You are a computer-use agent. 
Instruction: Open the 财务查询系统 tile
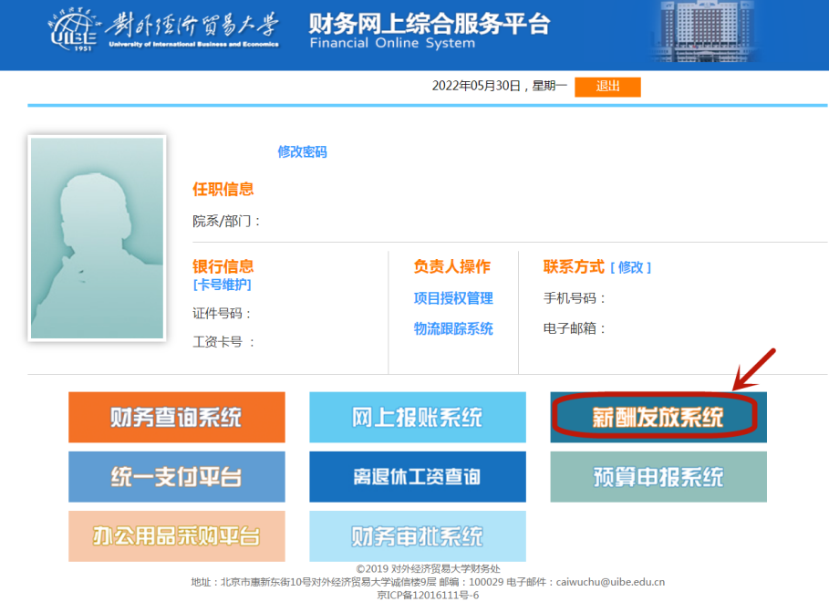tap(177, 418)
